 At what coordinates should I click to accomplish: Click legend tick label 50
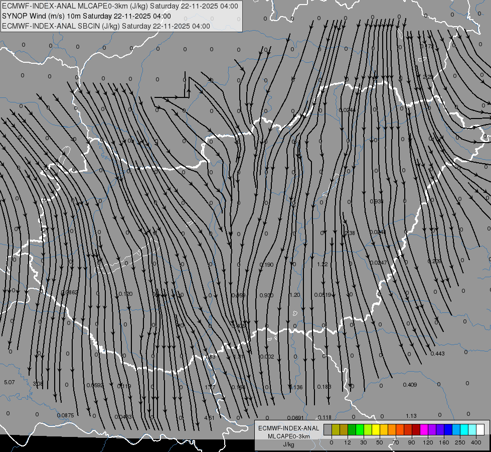coord(380,442)
